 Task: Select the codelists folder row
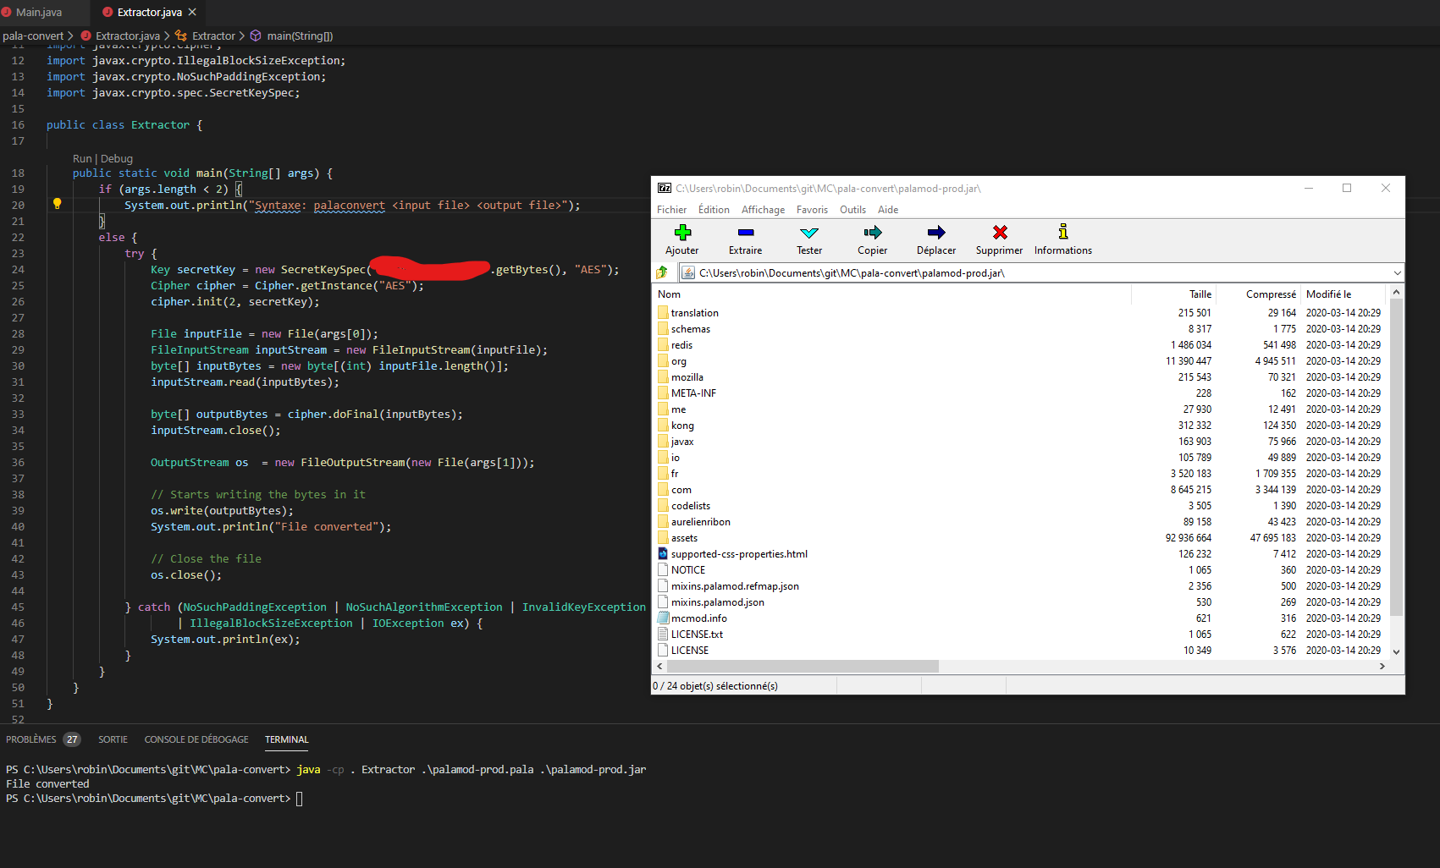(1021, 505)
